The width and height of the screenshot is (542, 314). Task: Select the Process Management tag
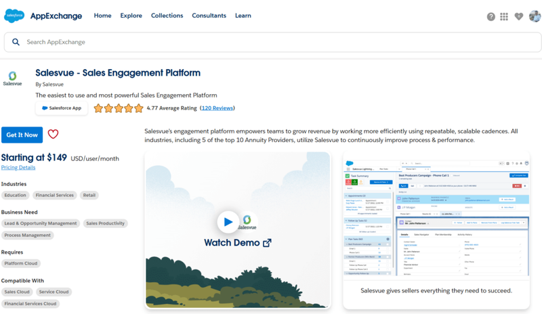[28, 235]
